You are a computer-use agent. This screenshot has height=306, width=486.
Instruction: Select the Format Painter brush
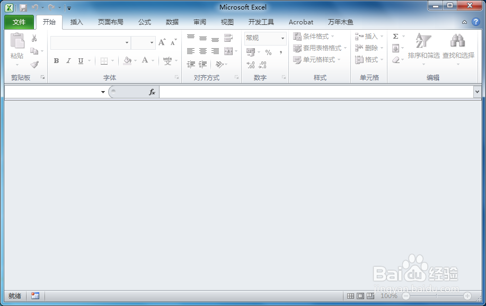point(34,64)
